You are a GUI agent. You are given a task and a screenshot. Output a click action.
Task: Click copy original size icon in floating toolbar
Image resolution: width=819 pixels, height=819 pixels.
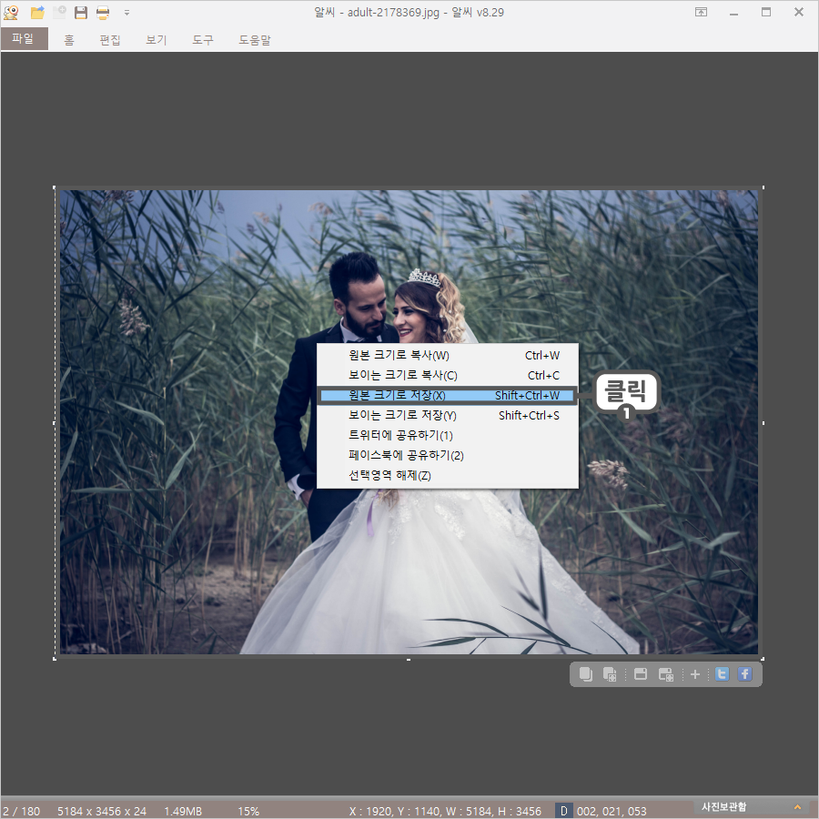tap(585, 674)
